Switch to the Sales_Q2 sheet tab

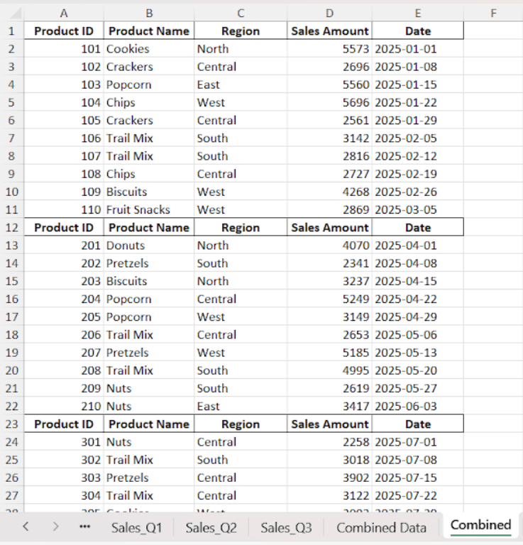211,528
